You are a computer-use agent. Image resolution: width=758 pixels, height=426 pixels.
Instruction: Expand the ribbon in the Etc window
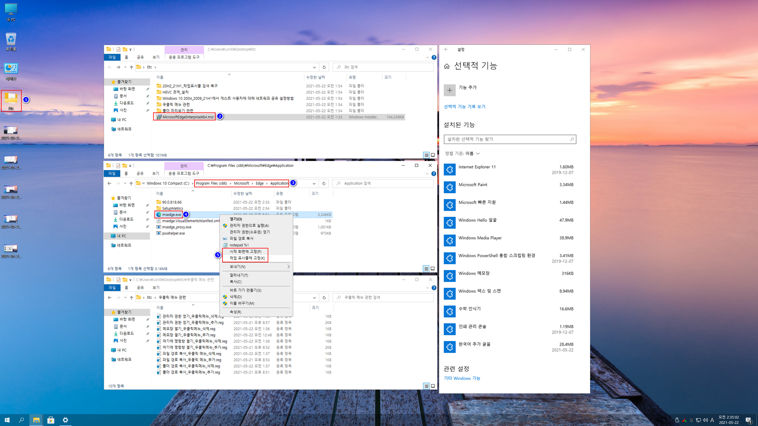(x=427, y=57)
